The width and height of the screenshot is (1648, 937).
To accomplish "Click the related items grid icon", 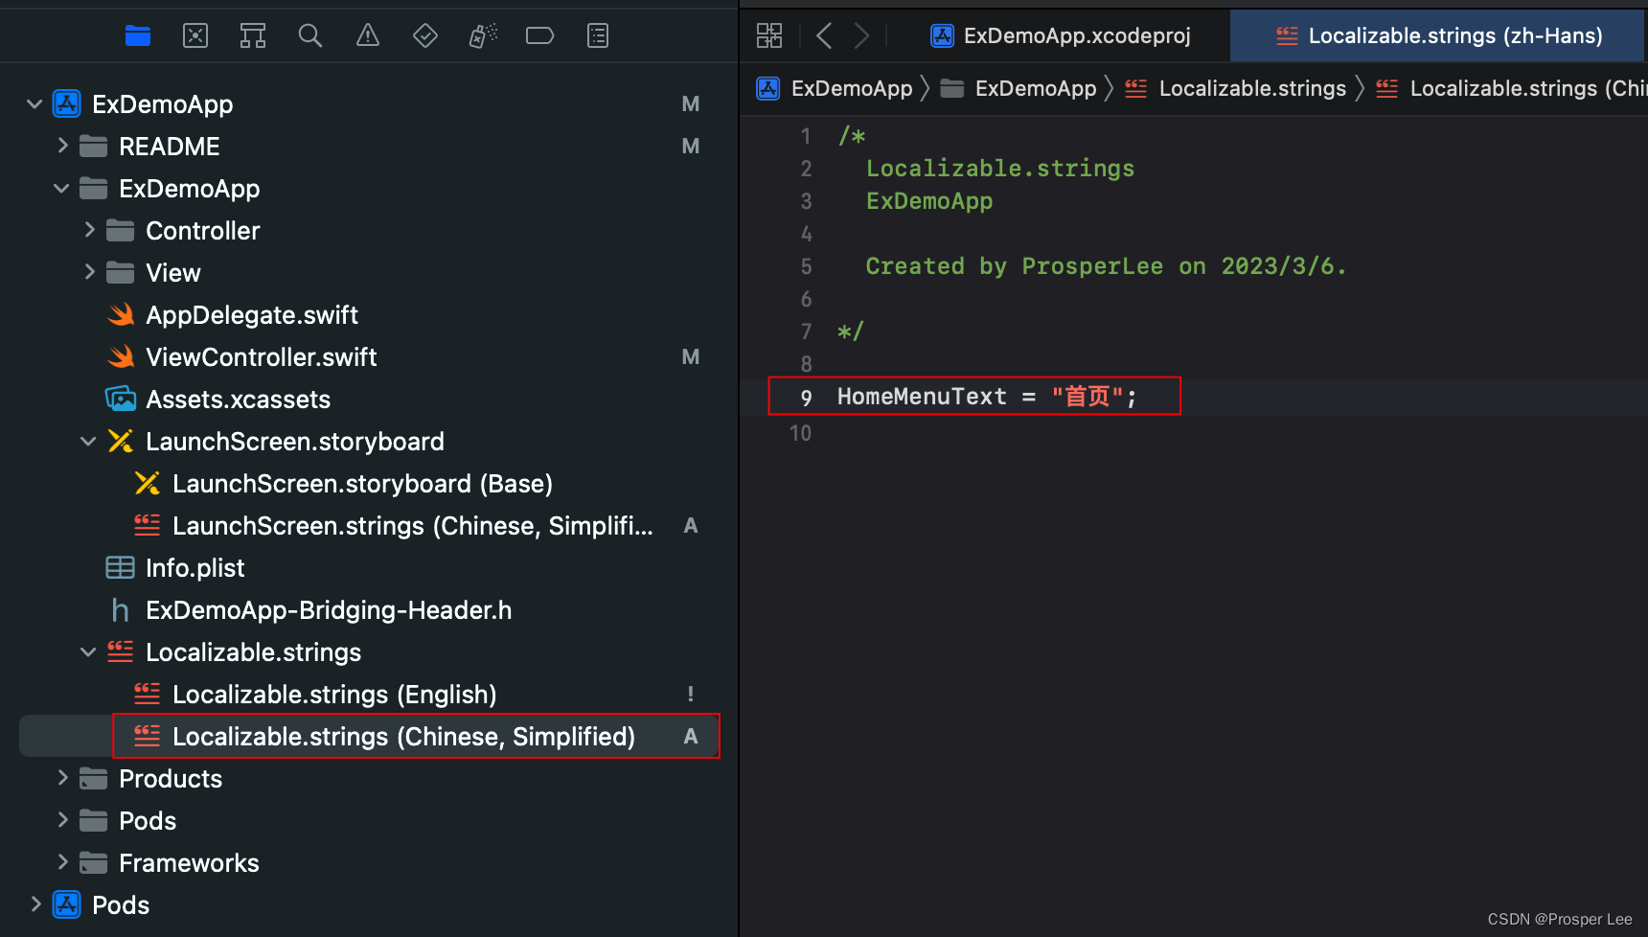I will coord(769,35).
